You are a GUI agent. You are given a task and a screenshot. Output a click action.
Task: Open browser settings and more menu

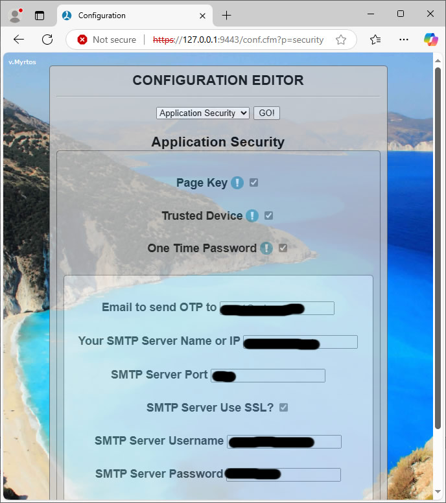point(404,40)
